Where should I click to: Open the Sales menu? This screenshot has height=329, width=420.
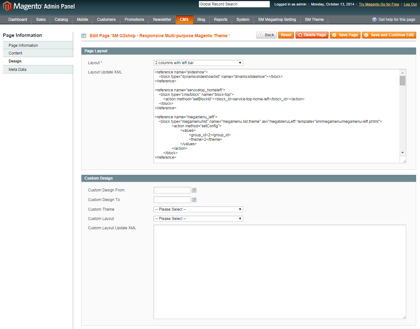(x=41, y=20)
